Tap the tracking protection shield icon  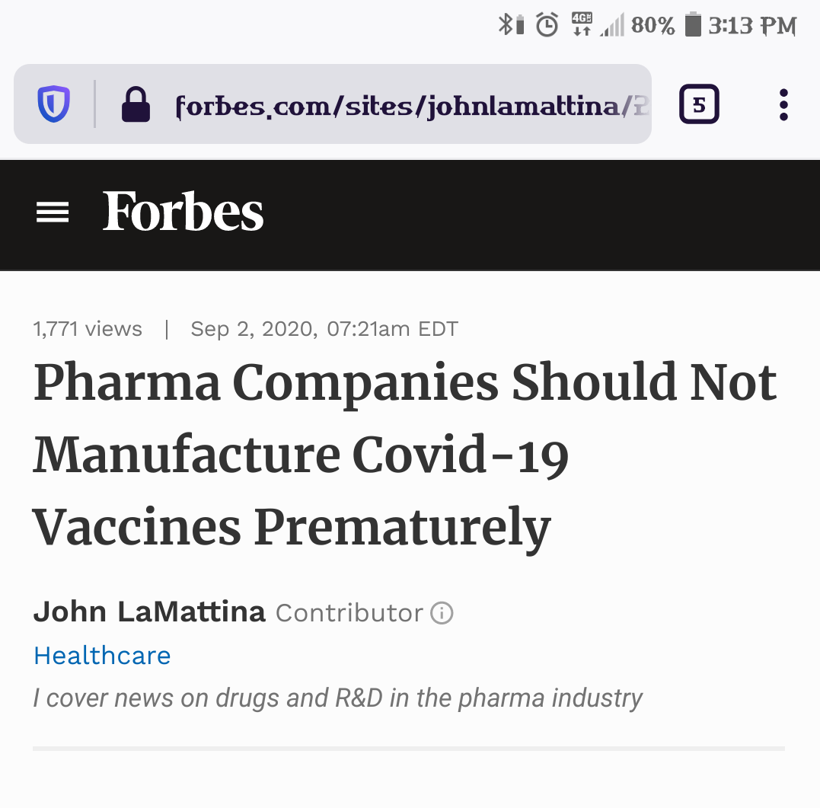[x=54, y=104]
